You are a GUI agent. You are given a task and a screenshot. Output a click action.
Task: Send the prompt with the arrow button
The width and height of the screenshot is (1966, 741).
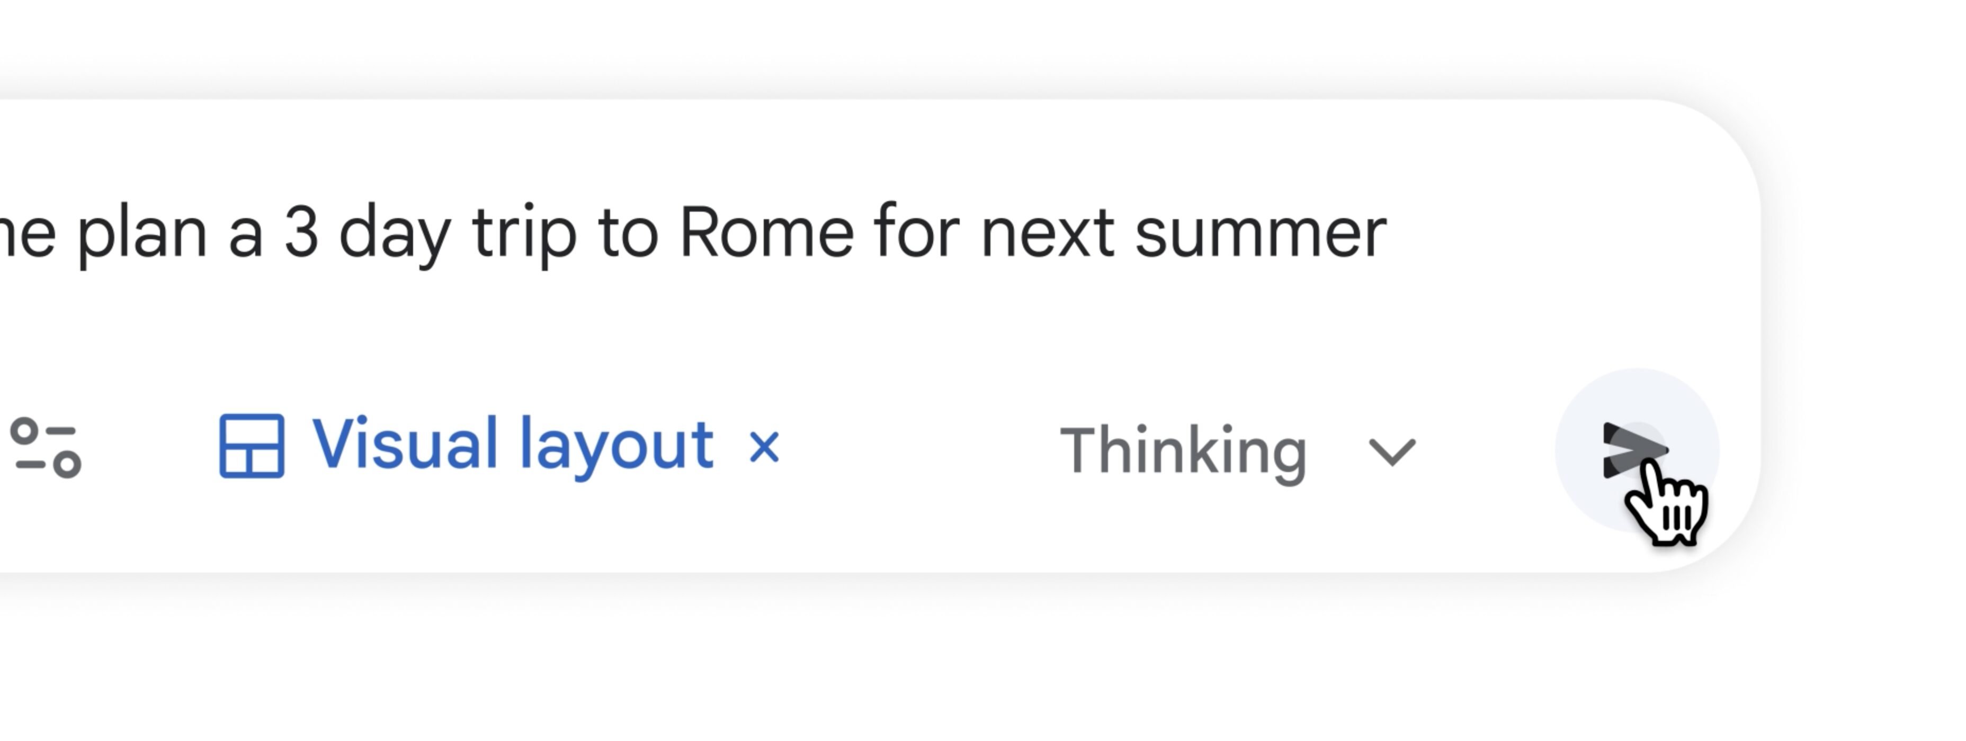pos(1635,450)
